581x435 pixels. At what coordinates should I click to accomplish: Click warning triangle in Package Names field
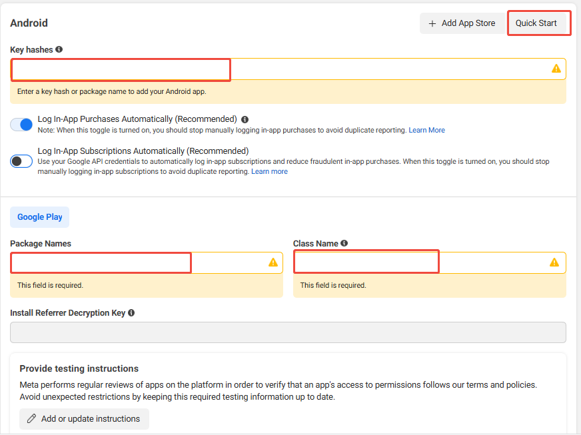273,262
